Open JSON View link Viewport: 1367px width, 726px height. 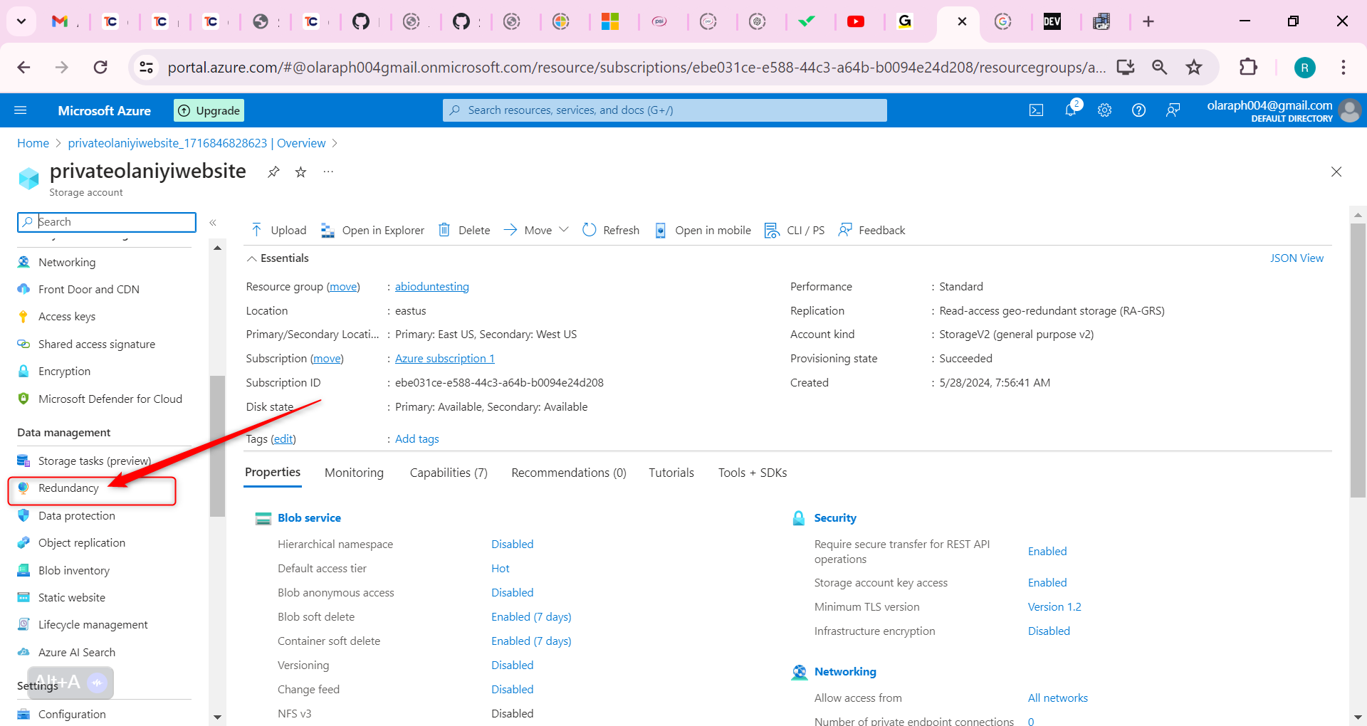(x=1297, y=258)
